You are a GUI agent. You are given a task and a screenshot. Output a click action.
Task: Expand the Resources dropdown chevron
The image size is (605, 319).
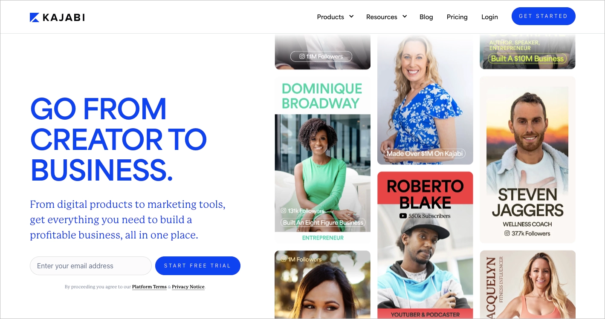(x=405, y=17)
